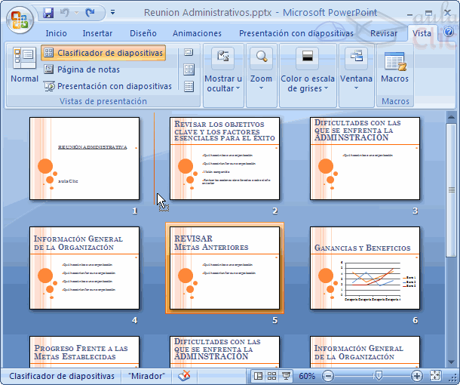Image resolution: width=460 pixels, height=385 pixels.
Task: Click scrollbar up arrow in slide sorter
Action: pos(451,117)
